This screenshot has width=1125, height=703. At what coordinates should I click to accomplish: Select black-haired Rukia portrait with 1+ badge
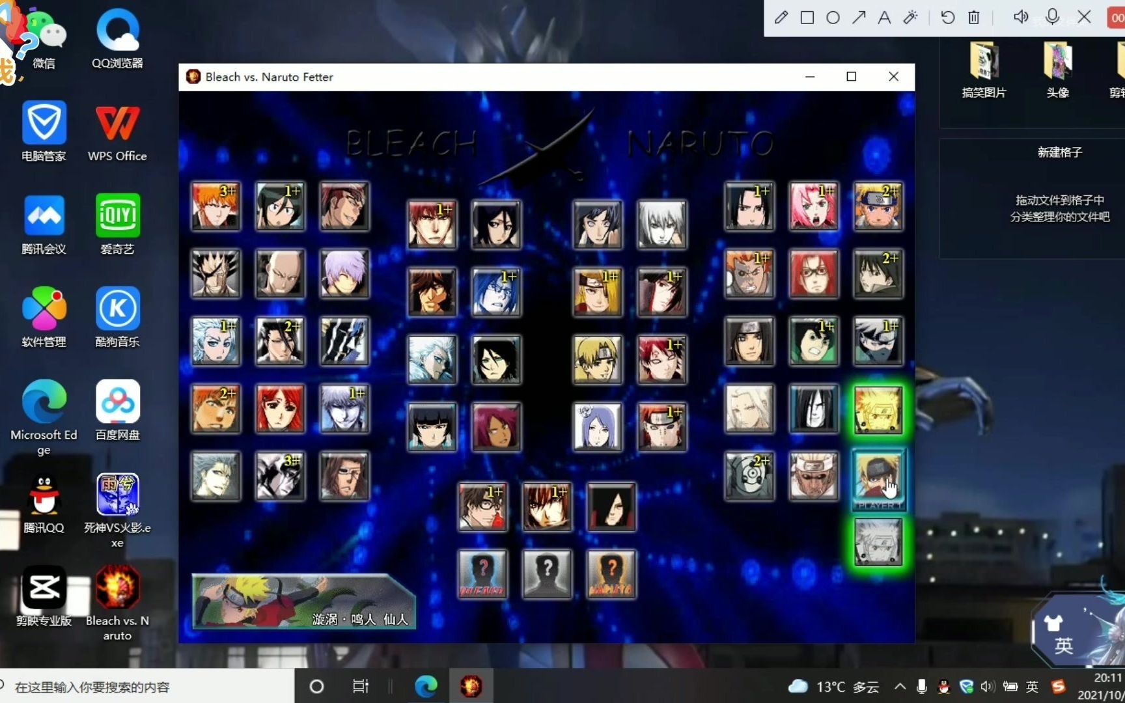280,206
